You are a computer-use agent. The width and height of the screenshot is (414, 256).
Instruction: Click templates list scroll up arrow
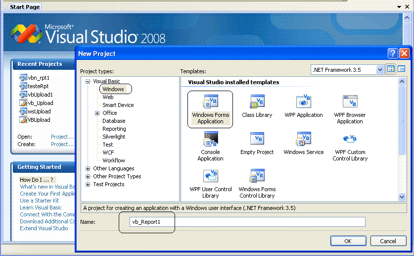(x=402, y=81)
